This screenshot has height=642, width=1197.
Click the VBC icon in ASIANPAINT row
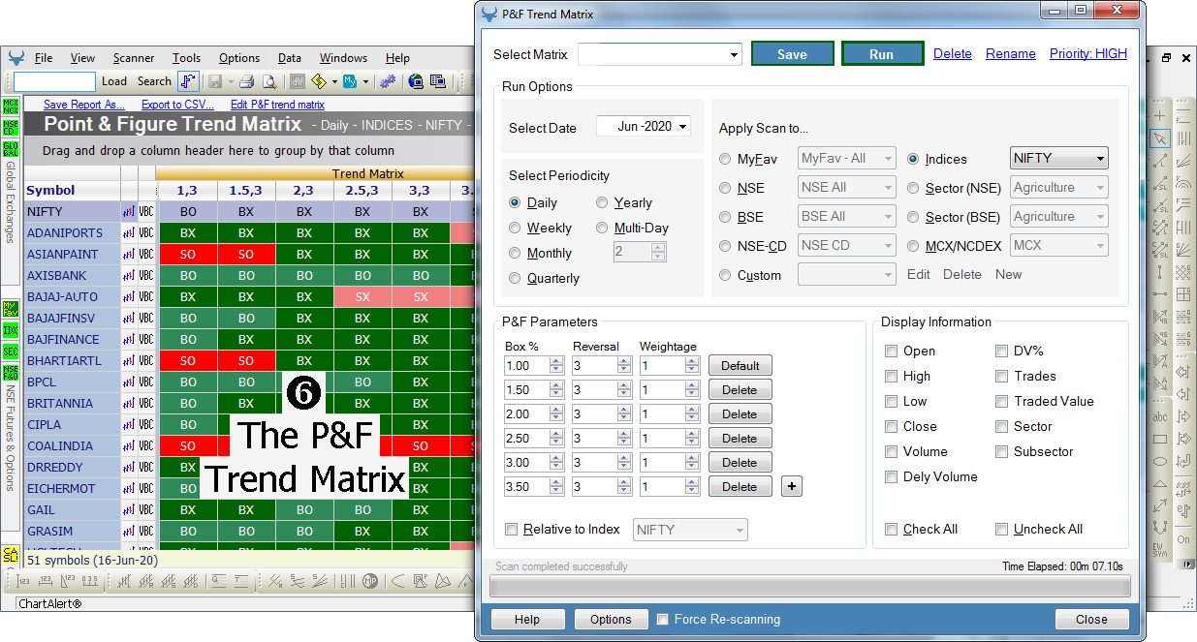(146, 254)
